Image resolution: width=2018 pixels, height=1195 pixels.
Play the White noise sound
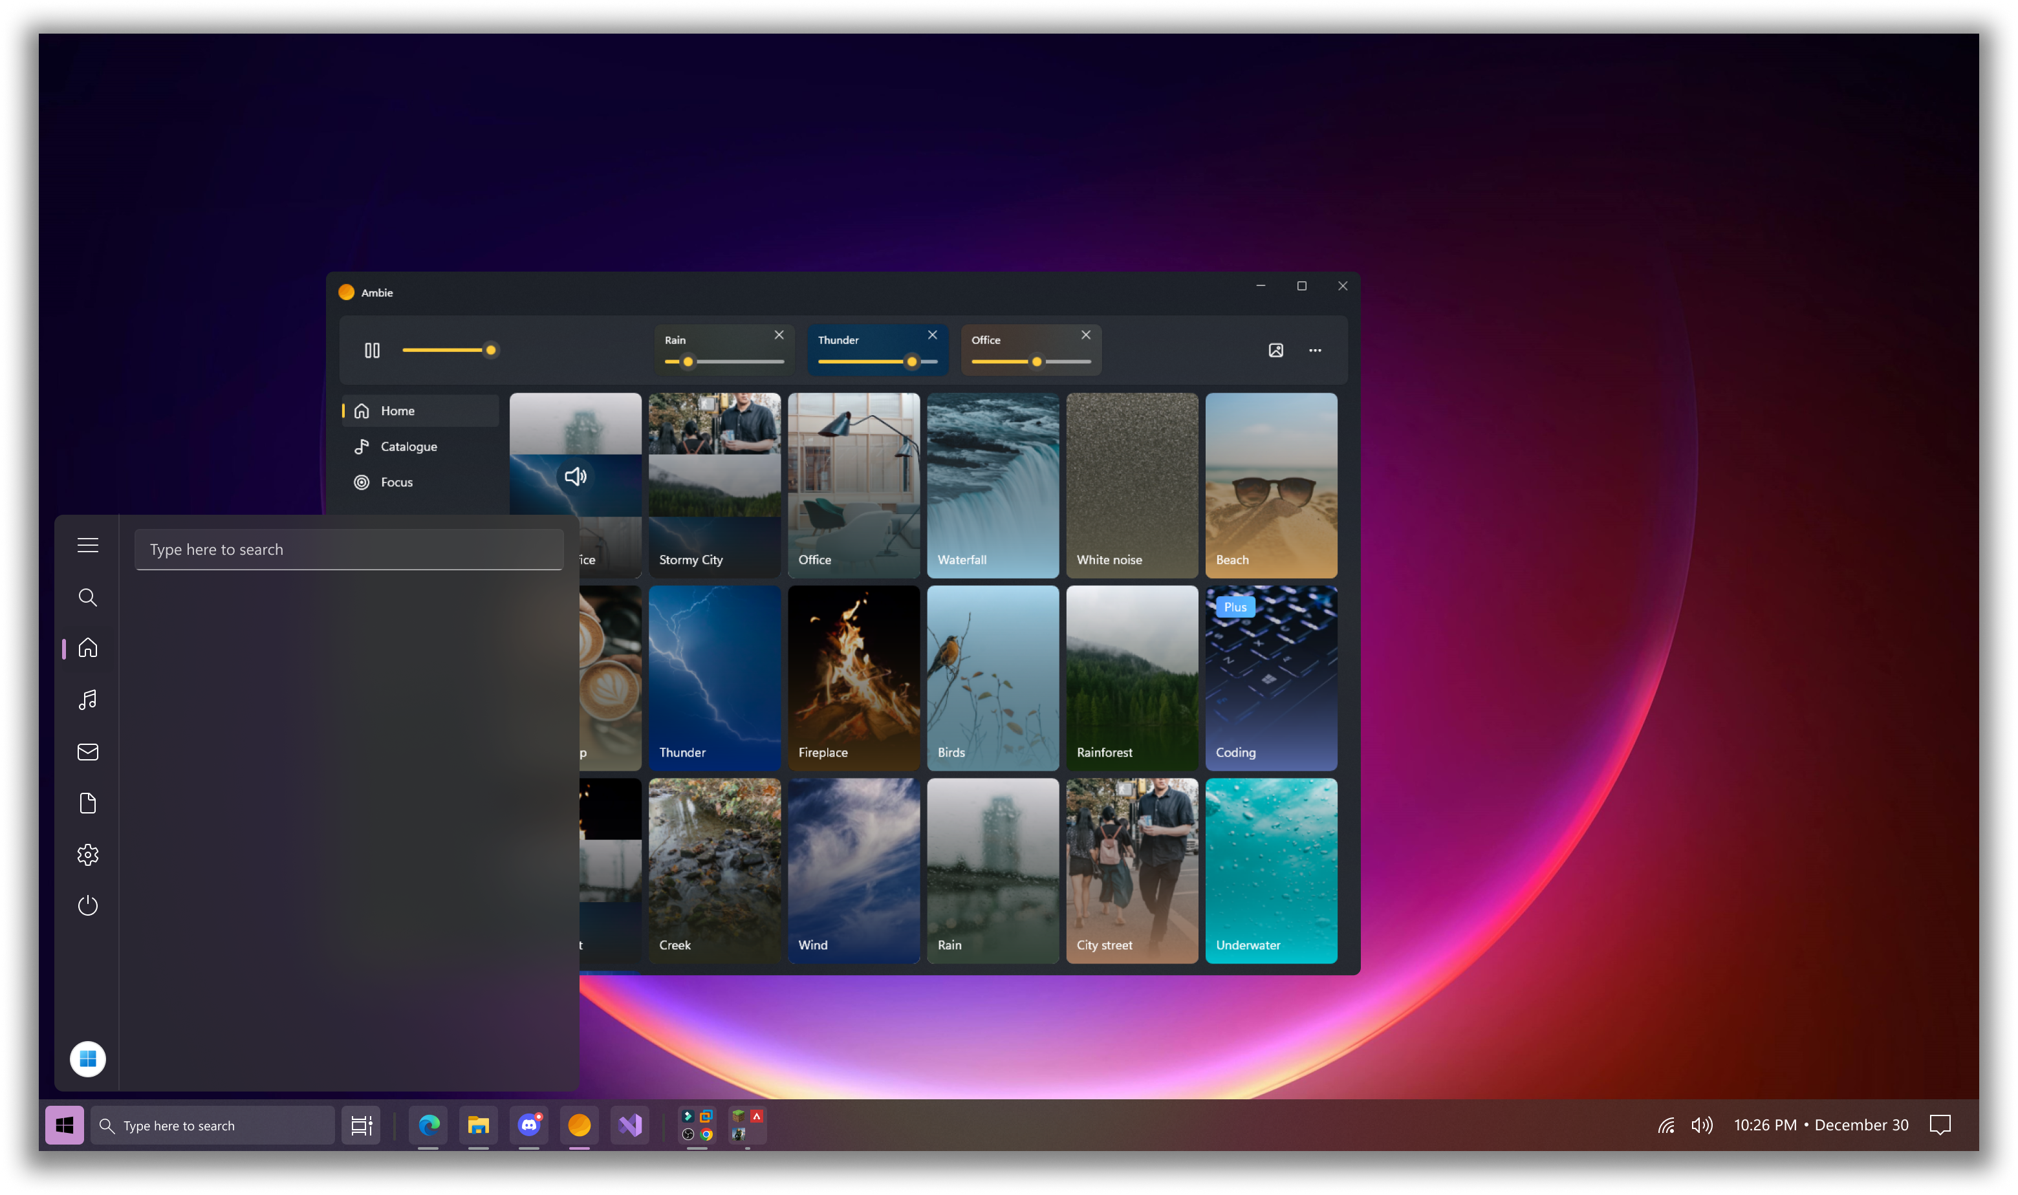(1132, 486)
